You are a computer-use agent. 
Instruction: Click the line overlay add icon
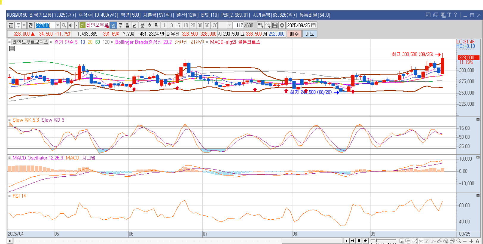pos(268,25)
